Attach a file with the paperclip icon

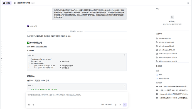coord(33,105)
